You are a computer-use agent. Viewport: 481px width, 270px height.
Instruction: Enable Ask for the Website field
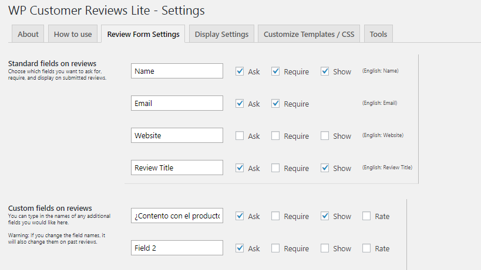[240, 135]
